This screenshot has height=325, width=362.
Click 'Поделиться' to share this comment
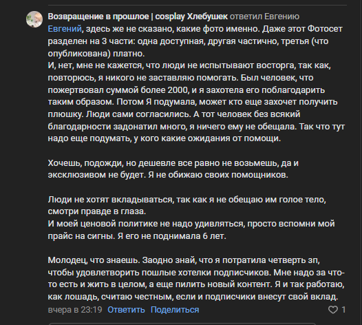(175, 310)
